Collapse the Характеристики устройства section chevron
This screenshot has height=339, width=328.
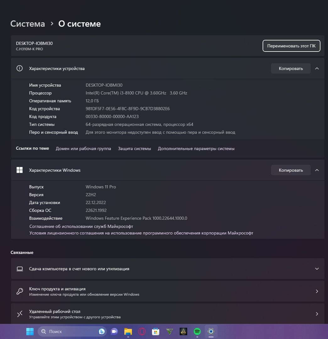pyautogui.click(x=317, y=68)
